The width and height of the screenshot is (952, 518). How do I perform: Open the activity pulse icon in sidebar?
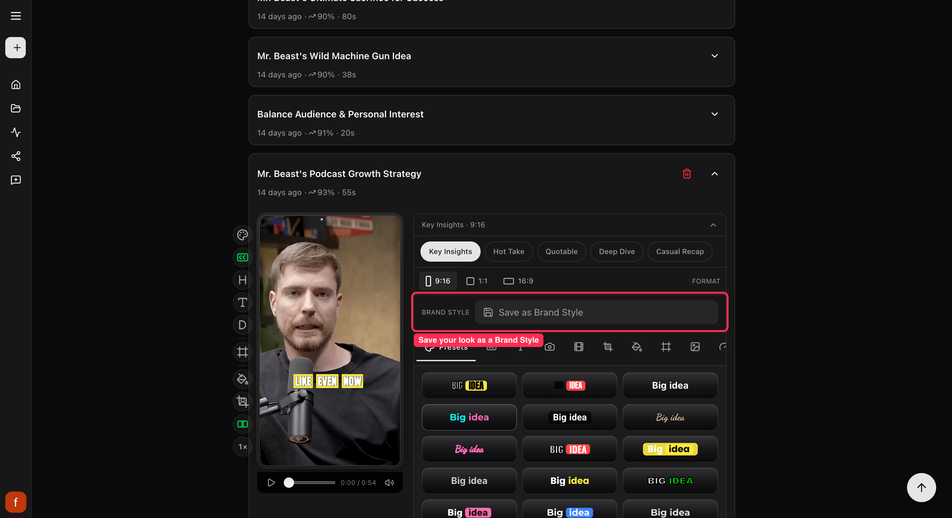[16, 132]
